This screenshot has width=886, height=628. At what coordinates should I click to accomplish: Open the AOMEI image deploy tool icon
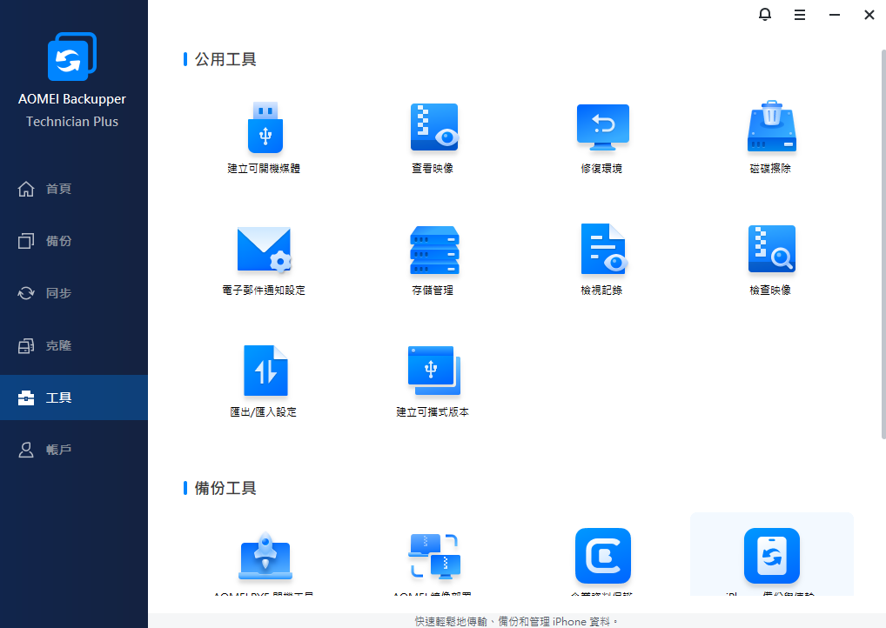[x=434, y=557]
